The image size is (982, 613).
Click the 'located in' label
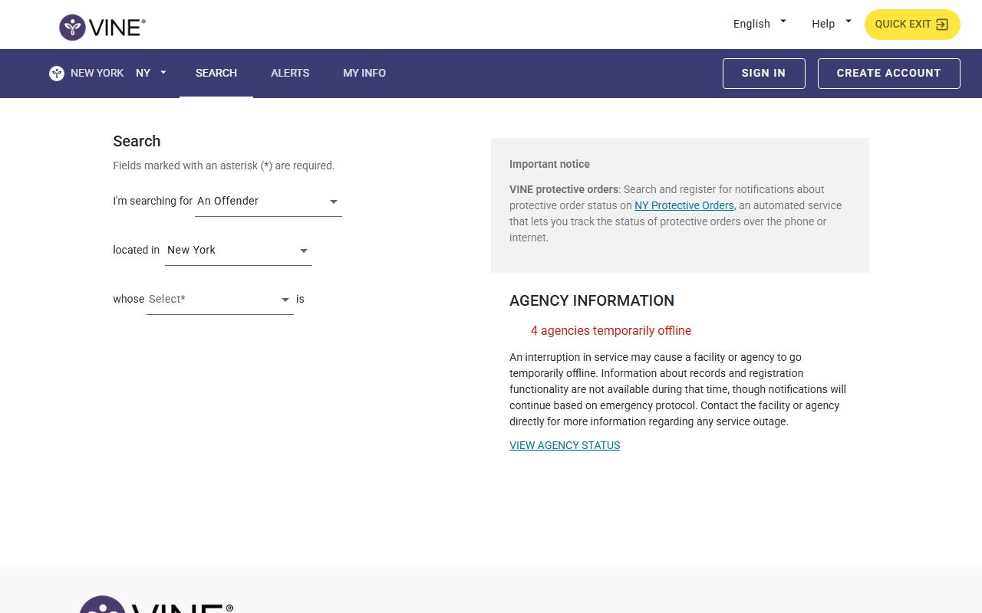coord(137,250)
